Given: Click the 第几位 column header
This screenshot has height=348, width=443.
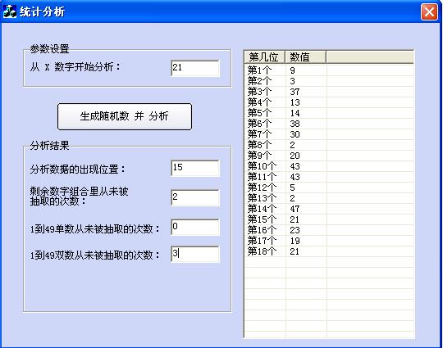Looking at the screenshot, I should point(264,57).
